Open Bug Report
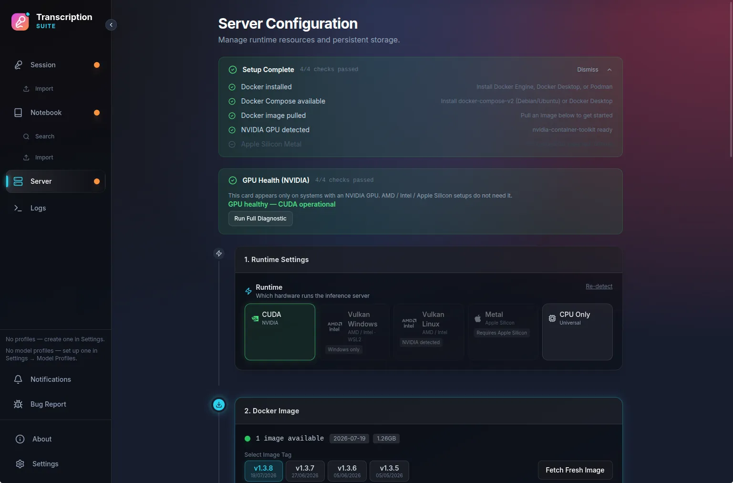This screenshot has width=733, height=483. pos(56,404)
